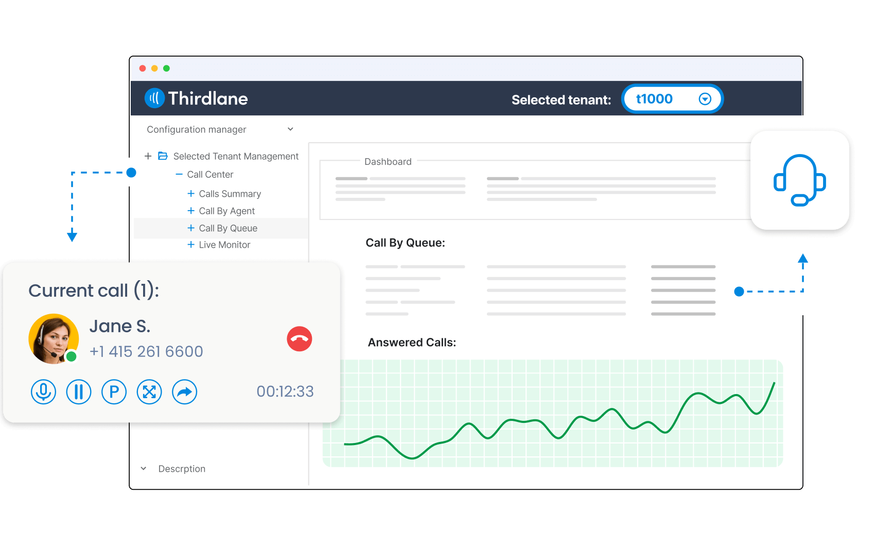Image resolution: width=875 pixels, height=546 pixels.
Task: Click the Dashboard section title
Action: (388, 162)
